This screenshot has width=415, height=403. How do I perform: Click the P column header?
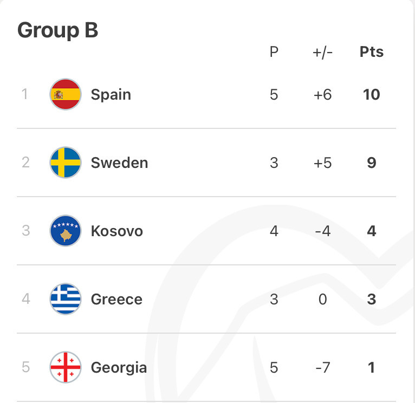pos(274,52)
